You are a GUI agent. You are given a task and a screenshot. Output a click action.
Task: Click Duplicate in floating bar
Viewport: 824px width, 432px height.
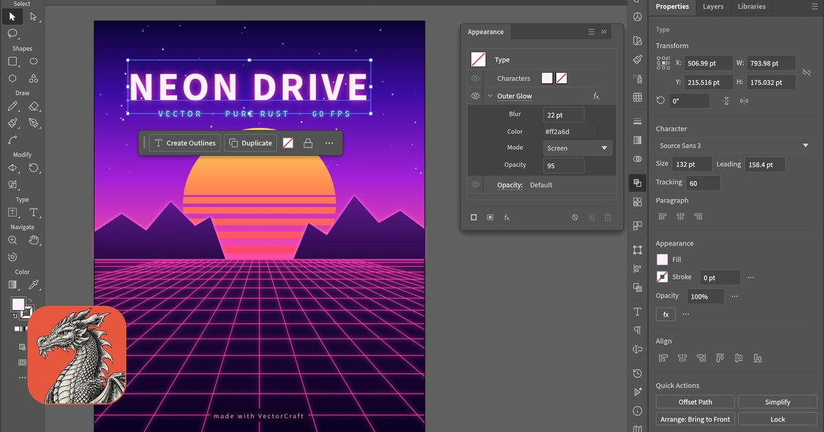point(251,143)
